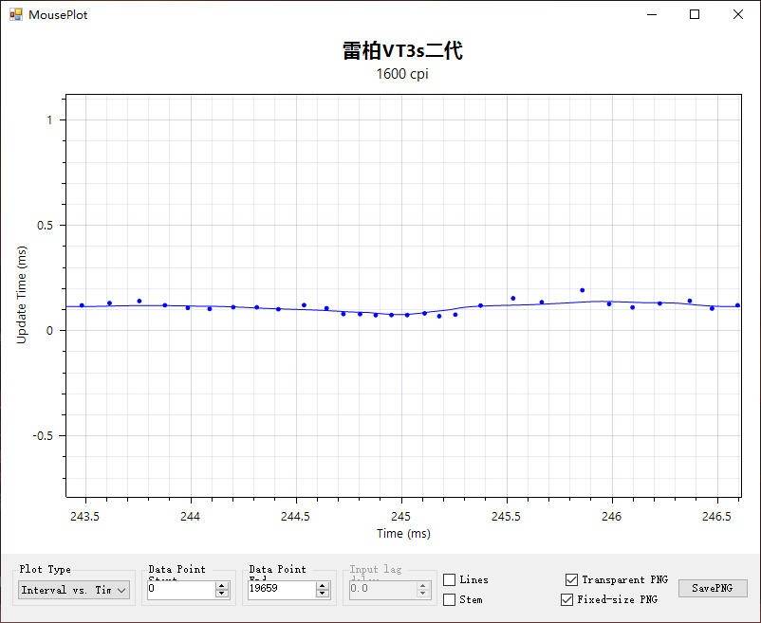Click the Input lag up arrow
Image resolution: width=761 pixels, height=623 pixels.
[422, 586]
